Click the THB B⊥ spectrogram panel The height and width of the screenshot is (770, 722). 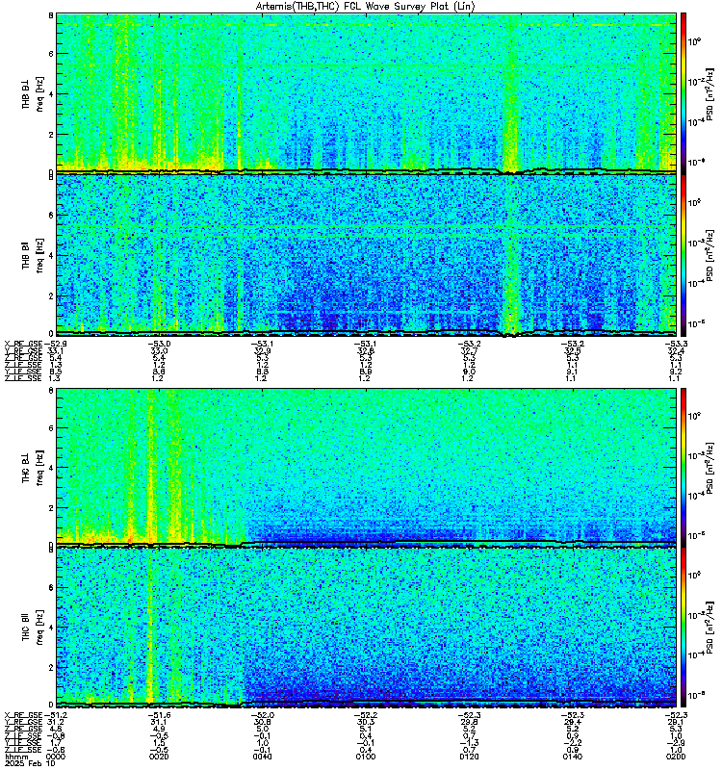coord(366,93)
